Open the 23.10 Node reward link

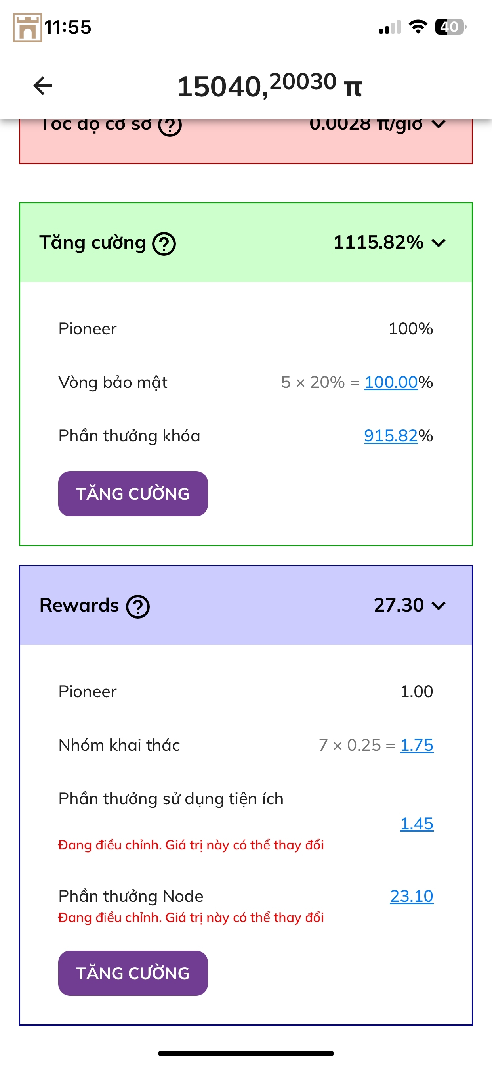pos(411,896)
